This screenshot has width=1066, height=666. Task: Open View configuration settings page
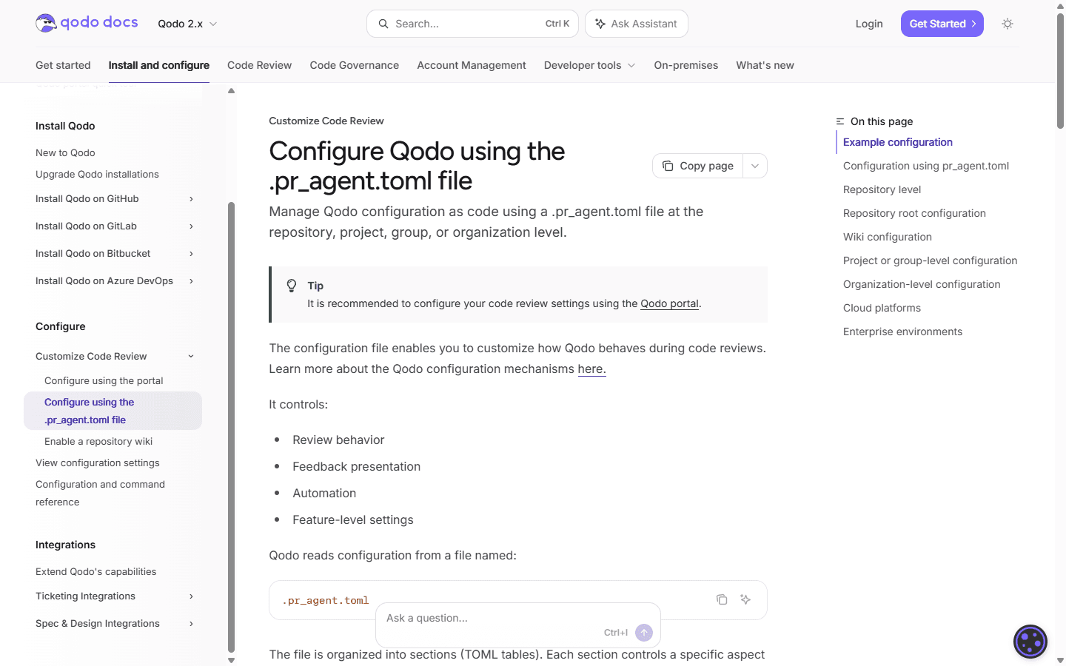(98, 462)
